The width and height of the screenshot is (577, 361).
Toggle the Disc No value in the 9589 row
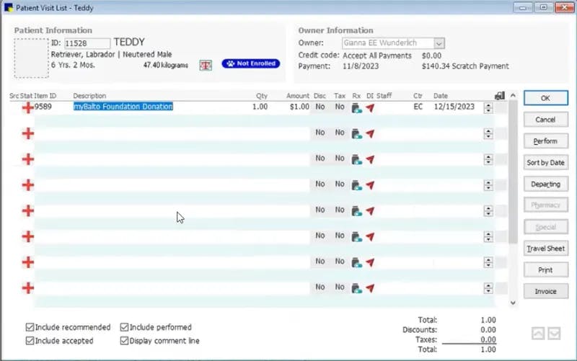point(320,107)
